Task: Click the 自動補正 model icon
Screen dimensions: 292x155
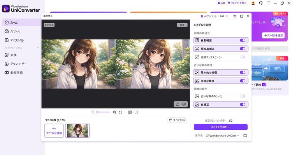Action: [197, 40]
